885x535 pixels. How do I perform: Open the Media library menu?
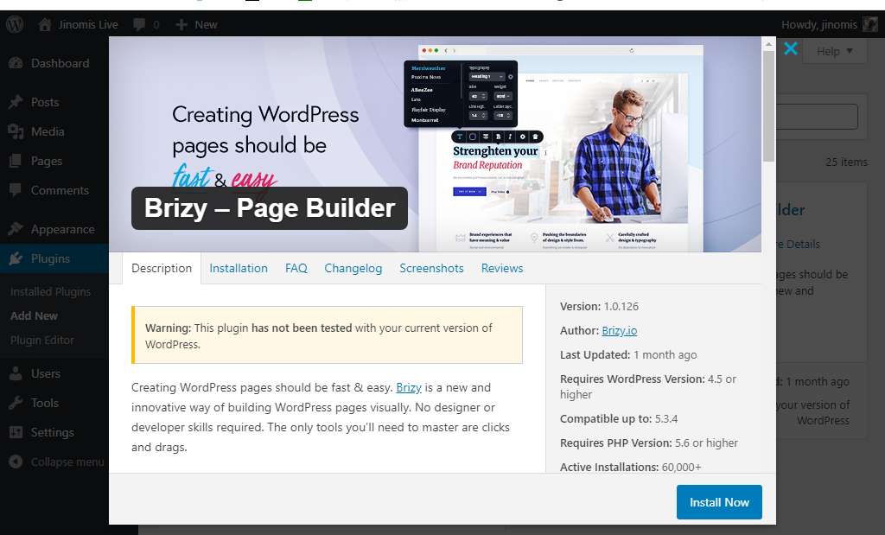point(48,131)
